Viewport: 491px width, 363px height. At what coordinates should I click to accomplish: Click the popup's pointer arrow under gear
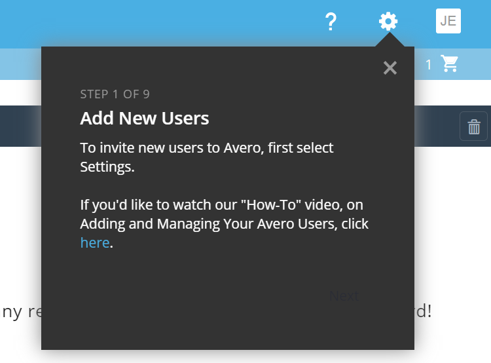[x=389, y=41]
